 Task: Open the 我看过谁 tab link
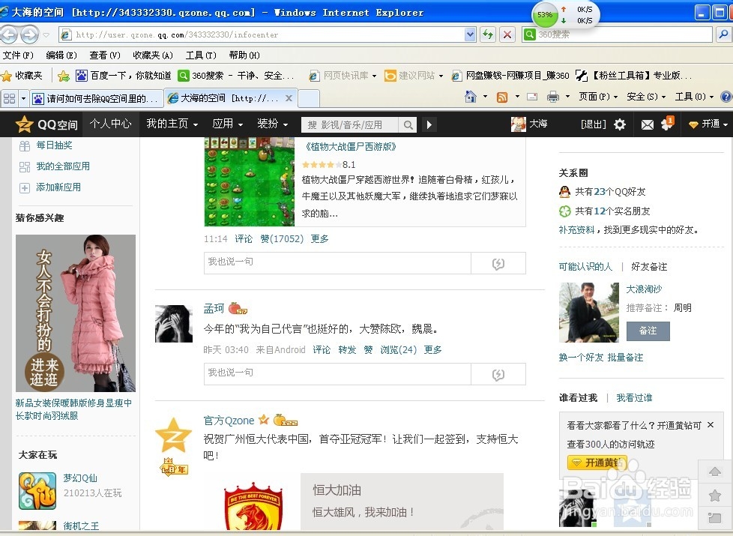pos(634,398)
